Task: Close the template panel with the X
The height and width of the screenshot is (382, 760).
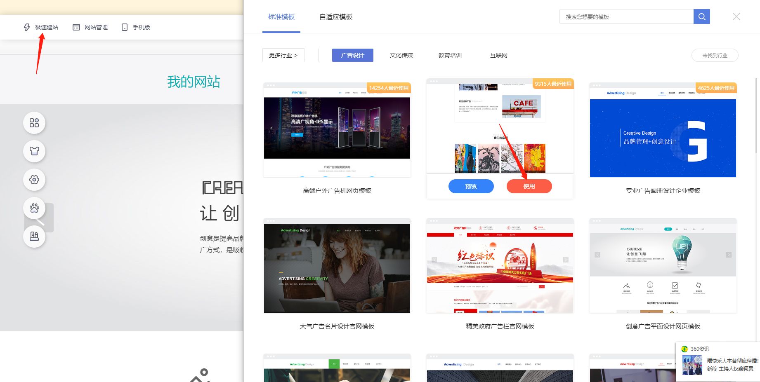Action: tap(736, 16)
